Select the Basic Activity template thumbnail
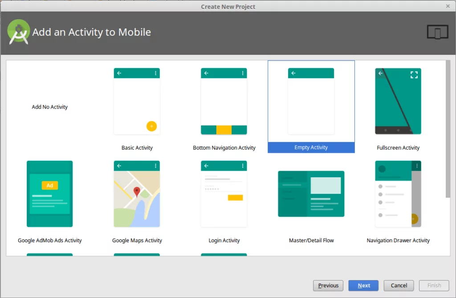The height and width of the screenshot is (298, 456). click(137, 102)
